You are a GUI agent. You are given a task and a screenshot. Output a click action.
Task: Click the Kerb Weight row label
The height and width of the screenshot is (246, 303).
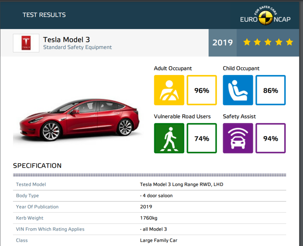click(30, 218)
